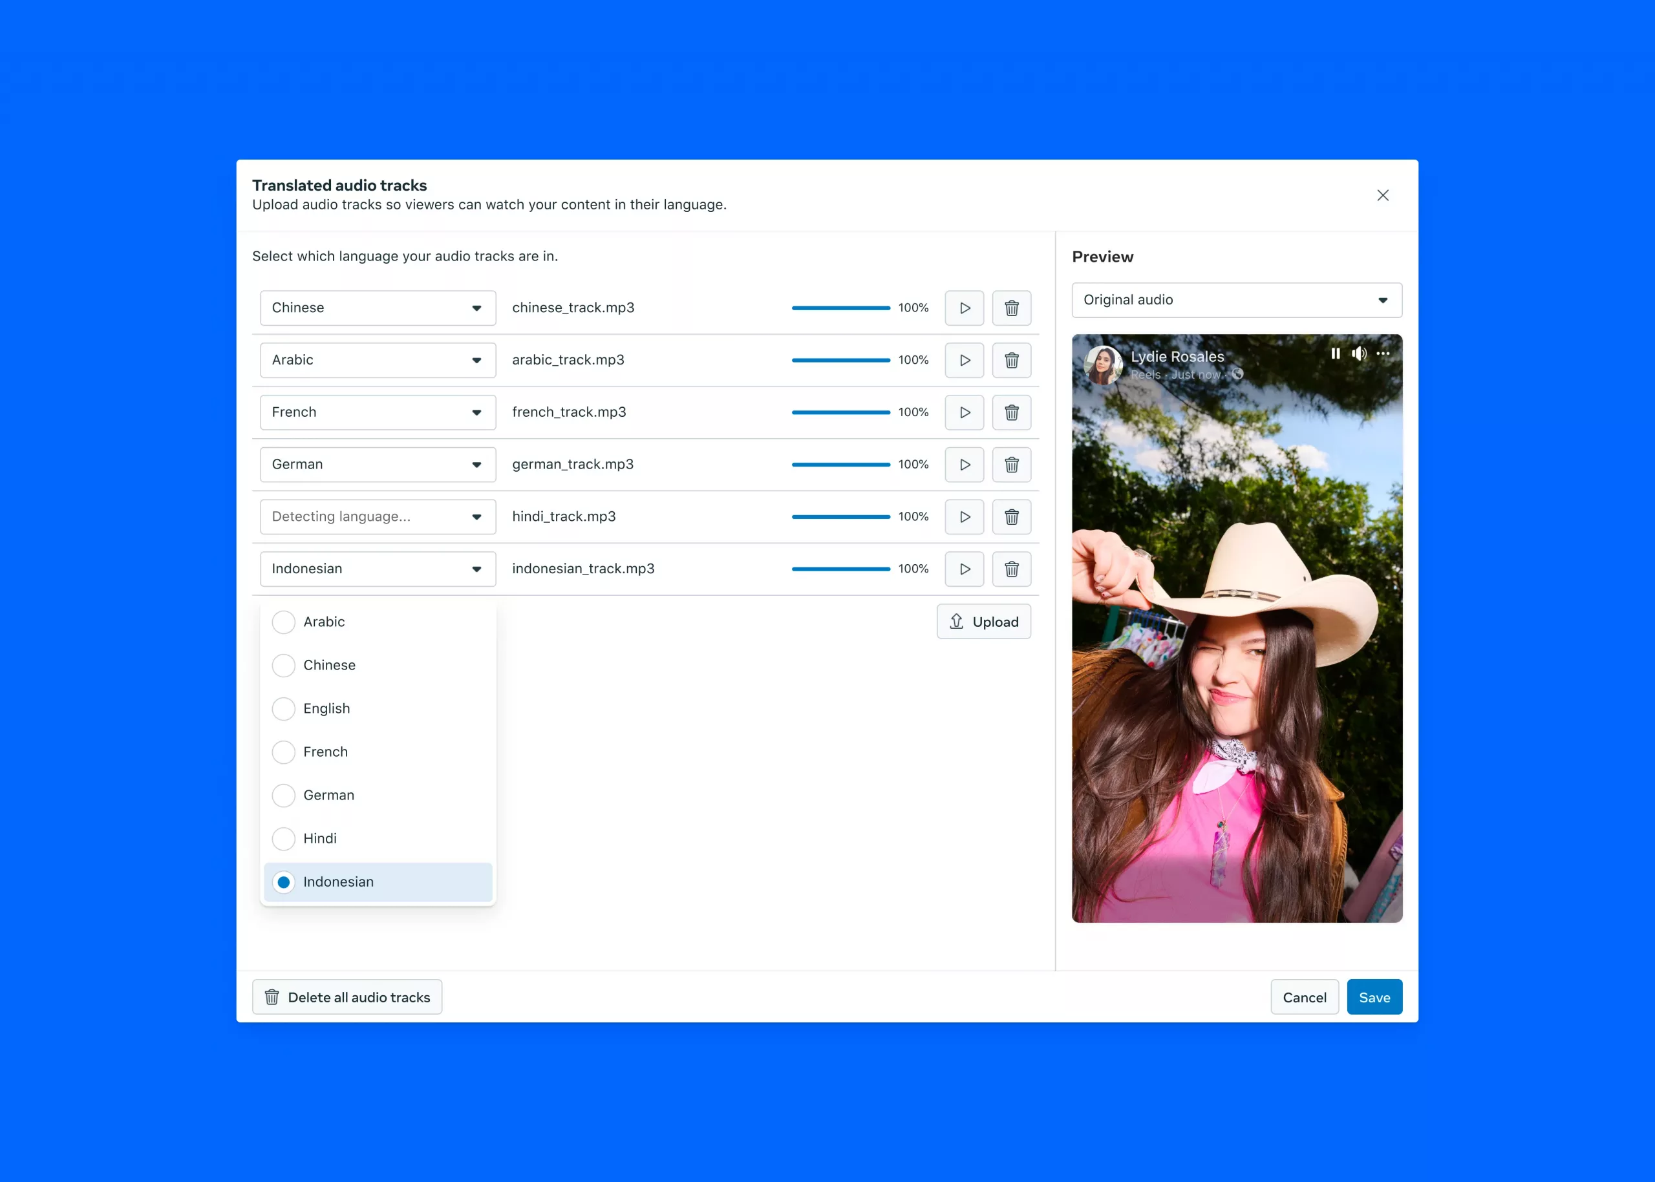Play the french_track.mp3 preview
The image size is (1655, 1182).
pos(964,413)
